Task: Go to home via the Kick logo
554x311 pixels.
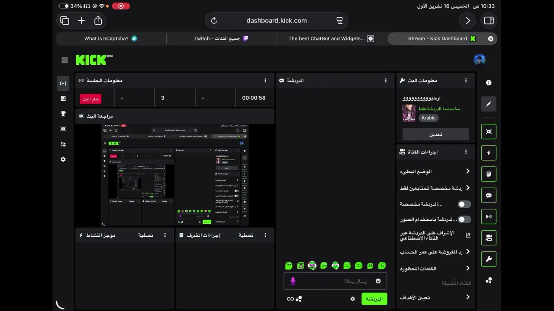Action: pos(94,60)
